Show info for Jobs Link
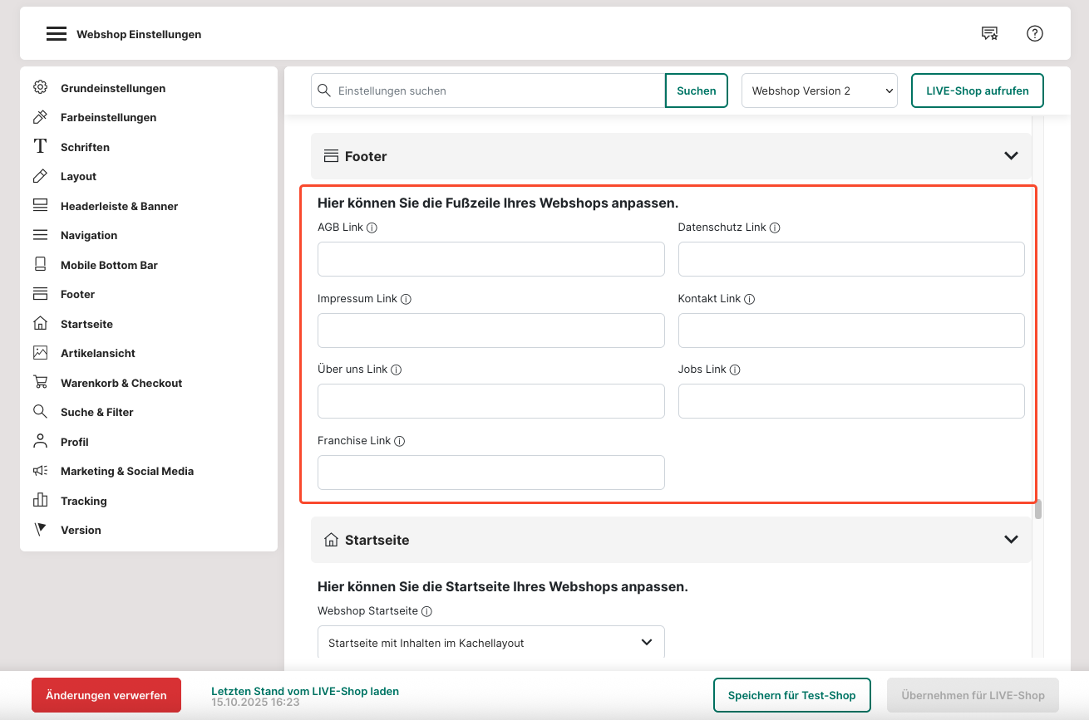The image size is (1089, 720). point(735,370)
